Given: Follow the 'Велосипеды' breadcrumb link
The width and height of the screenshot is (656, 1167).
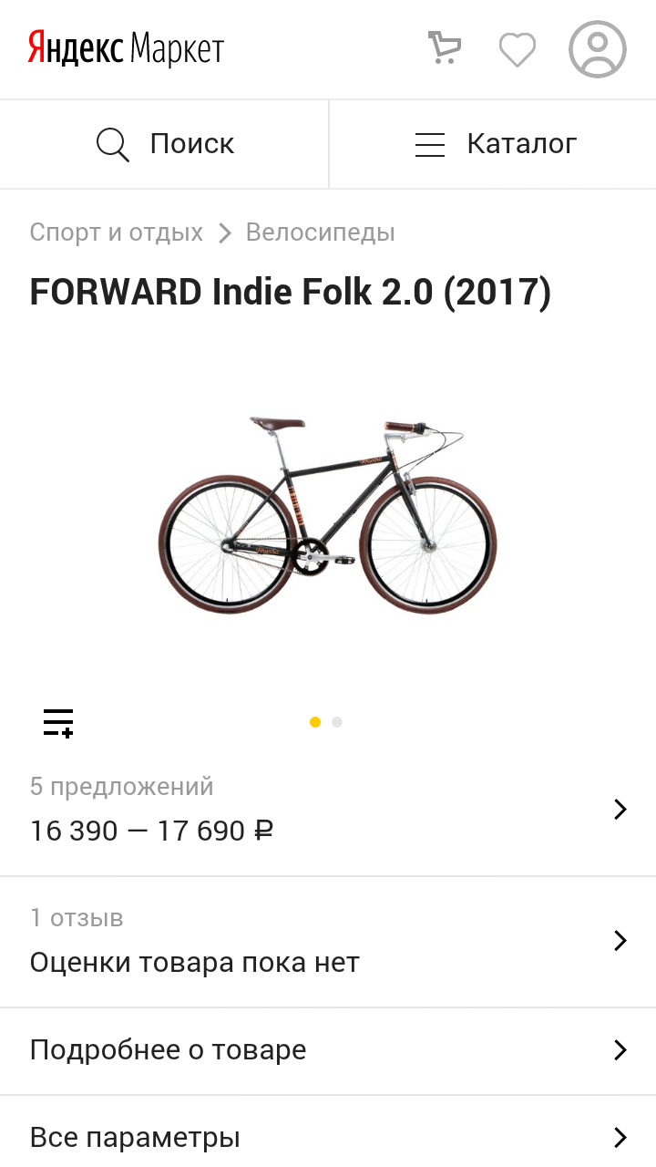Looking at the screenshot, I should (321, 232).
